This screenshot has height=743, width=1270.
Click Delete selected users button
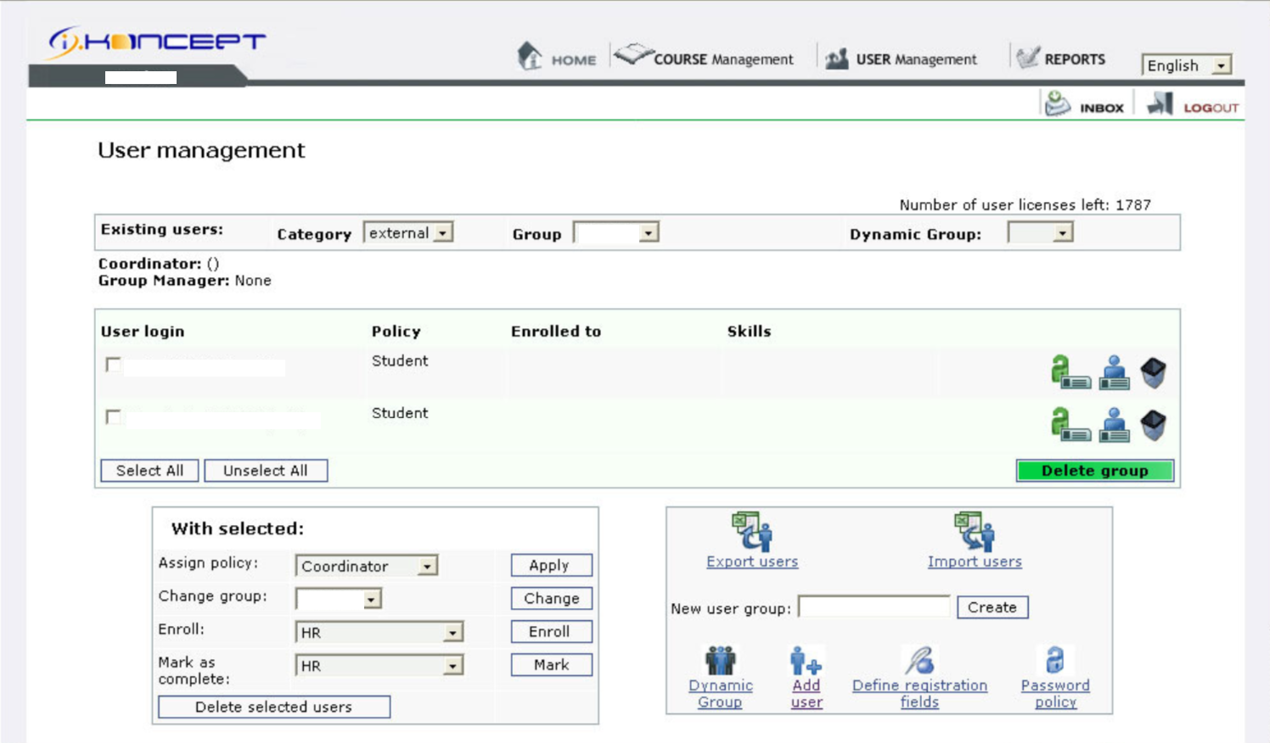pos(274,707)
